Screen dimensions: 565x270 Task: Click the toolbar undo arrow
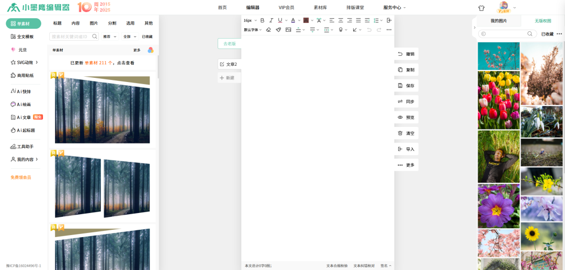(x=369, y=30)
